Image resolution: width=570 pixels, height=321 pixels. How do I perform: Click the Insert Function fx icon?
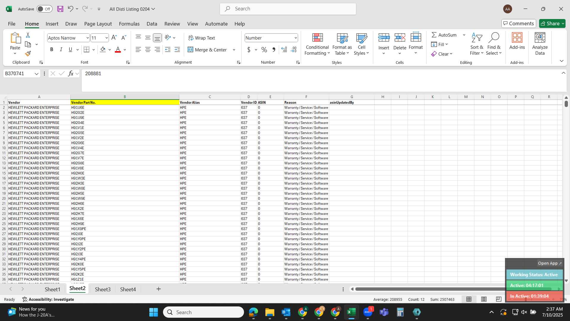pos(71,73)
